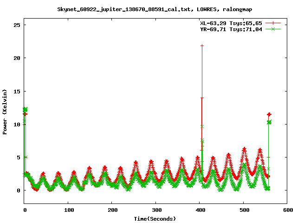Select legend entry XL-63.29 Tsys:65.65
This screenshot has width=297, height=223.
coord(231,23)
